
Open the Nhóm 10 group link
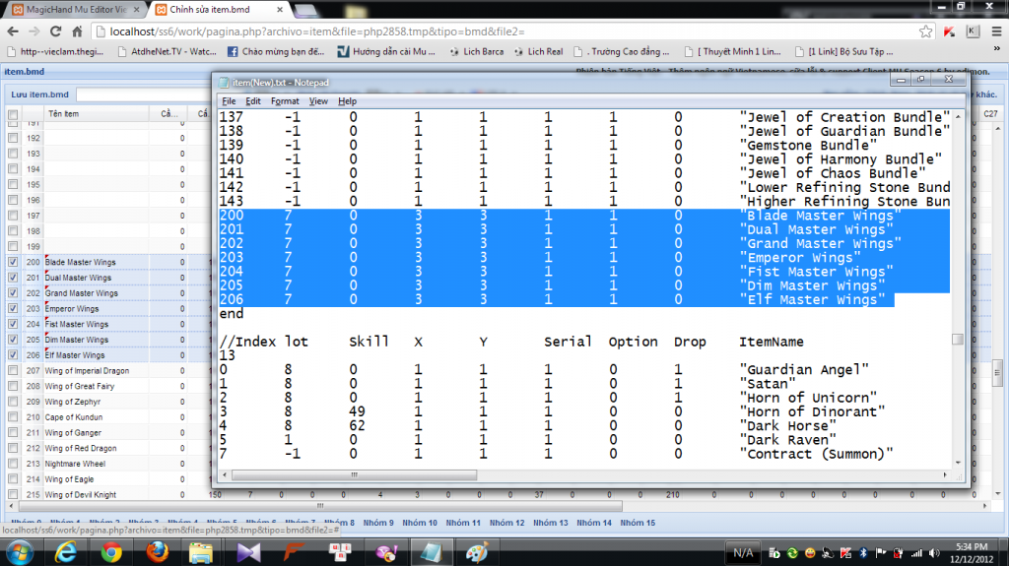(421, 523)
